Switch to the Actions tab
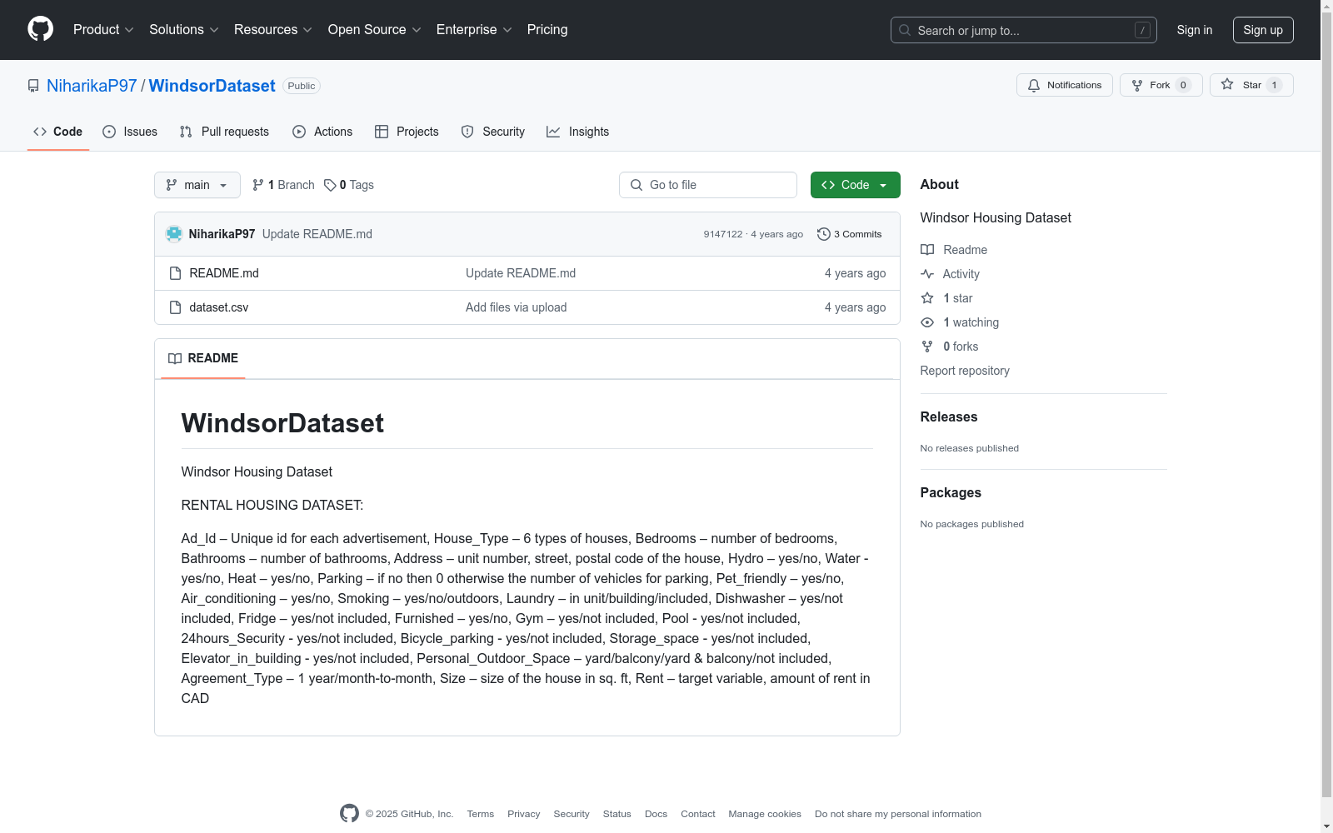This screenshot has width=1333, height=833. 322,132
